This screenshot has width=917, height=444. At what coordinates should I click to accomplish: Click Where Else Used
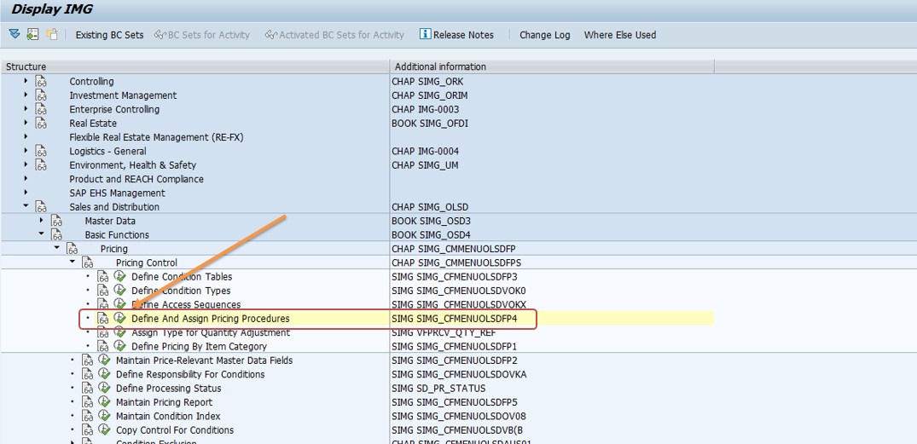click(620, 35)
